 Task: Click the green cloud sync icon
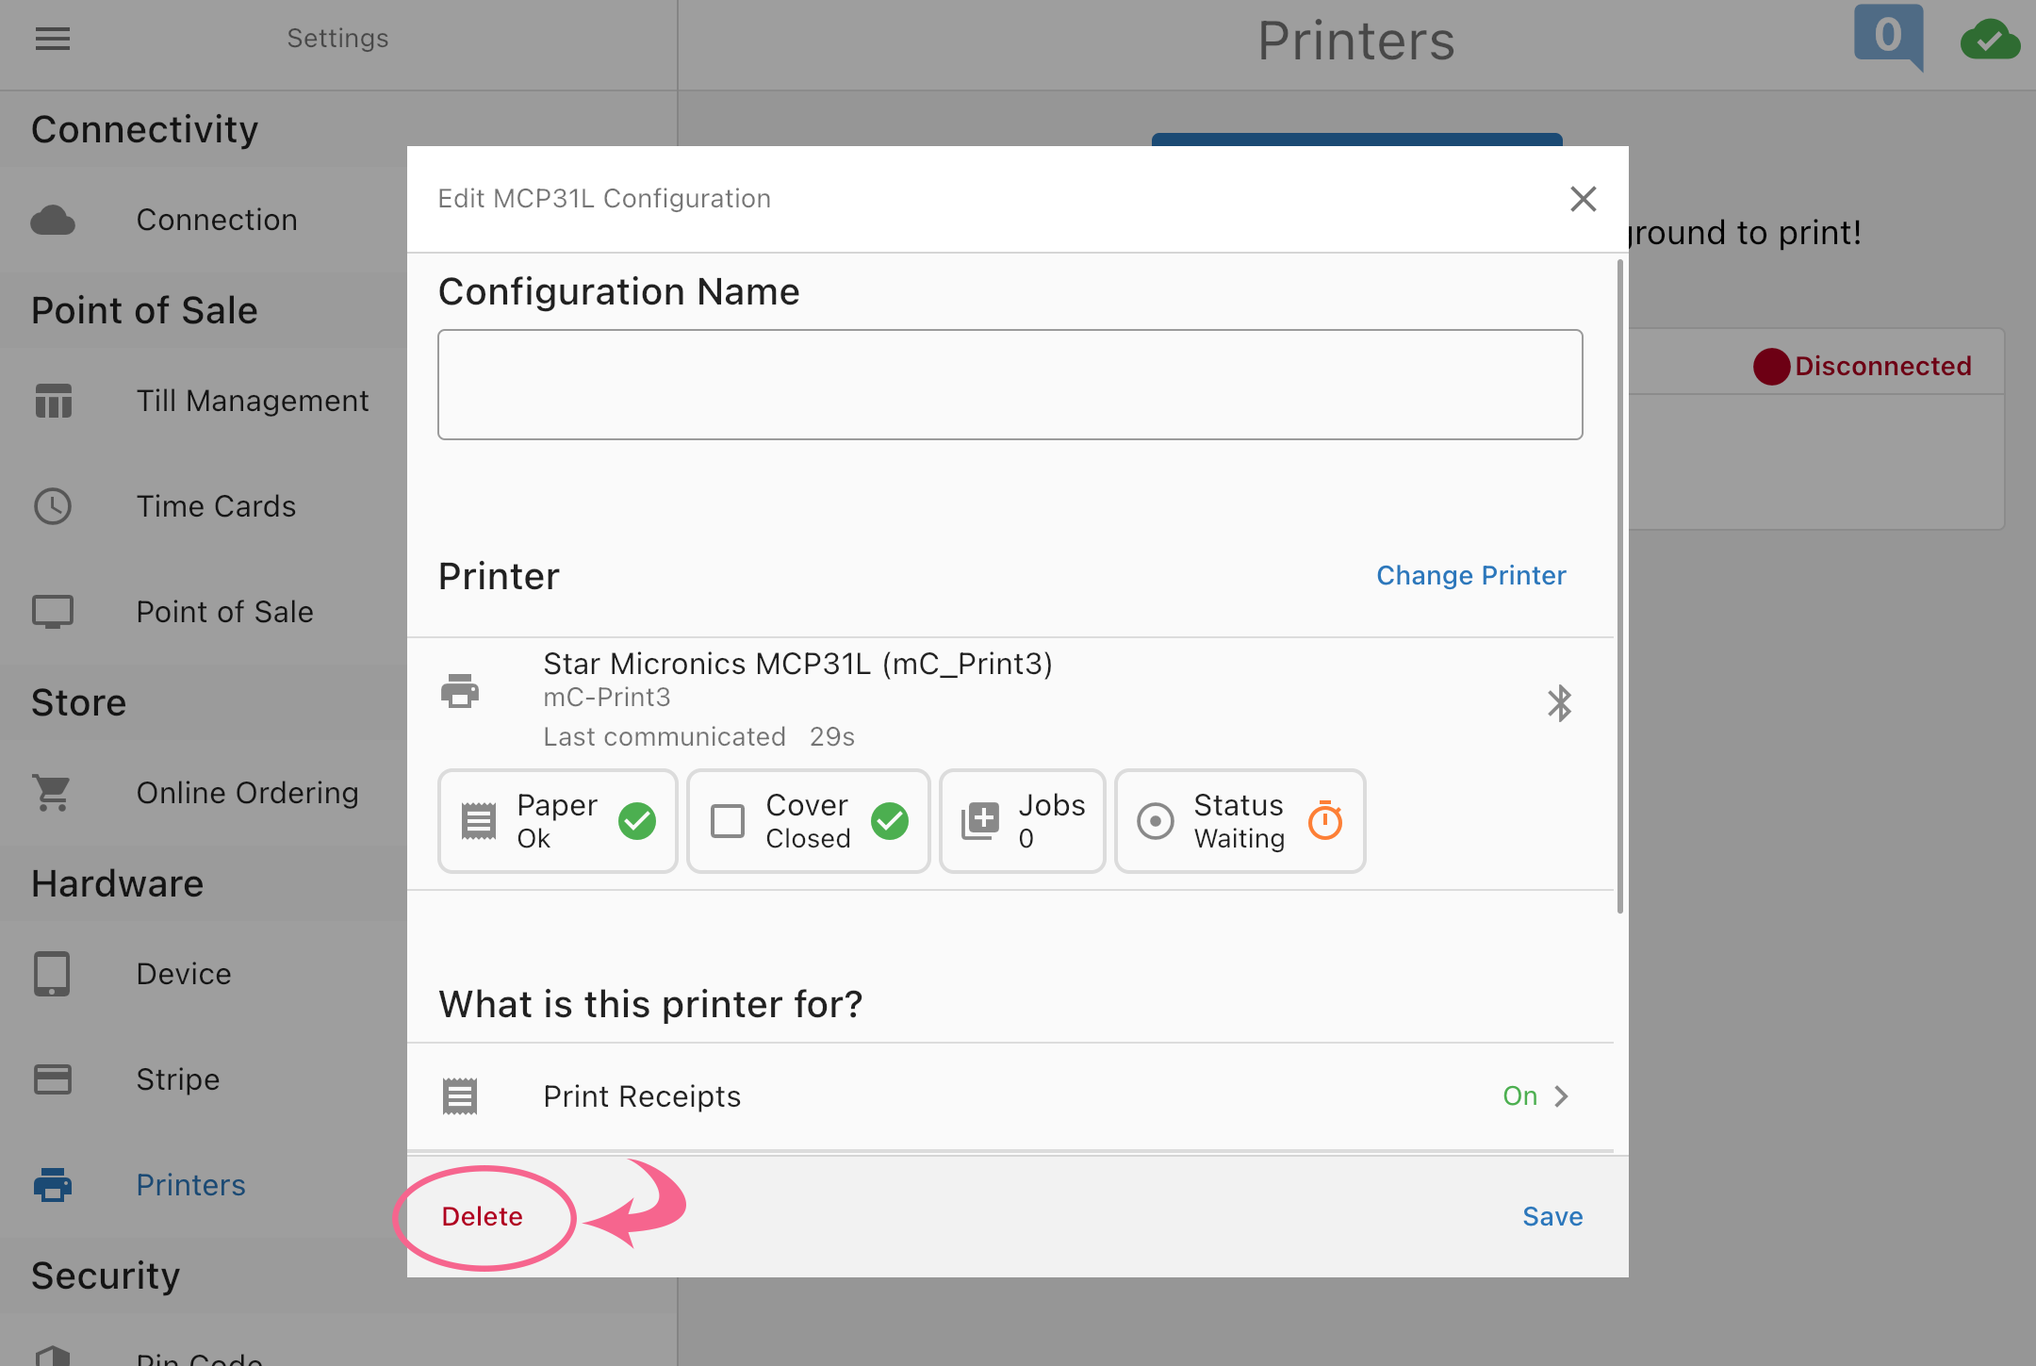(x=1989, y=41)
